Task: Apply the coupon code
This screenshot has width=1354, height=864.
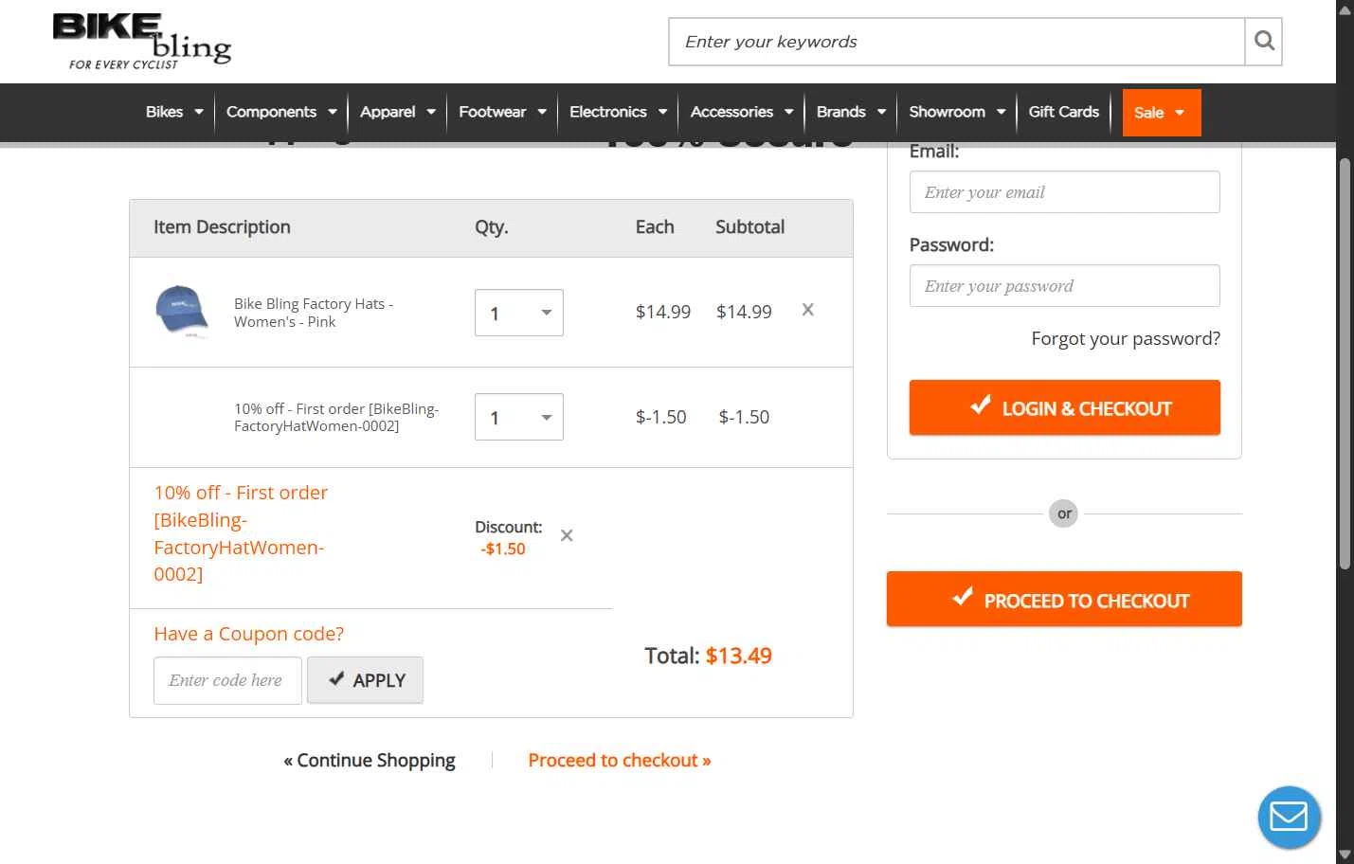Action: 365,680
